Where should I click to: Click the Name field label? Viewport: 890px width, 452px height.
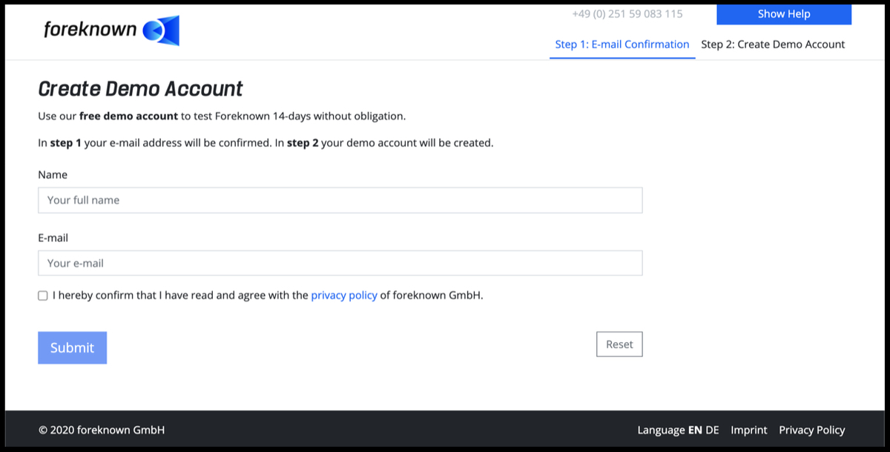point(53,175)
